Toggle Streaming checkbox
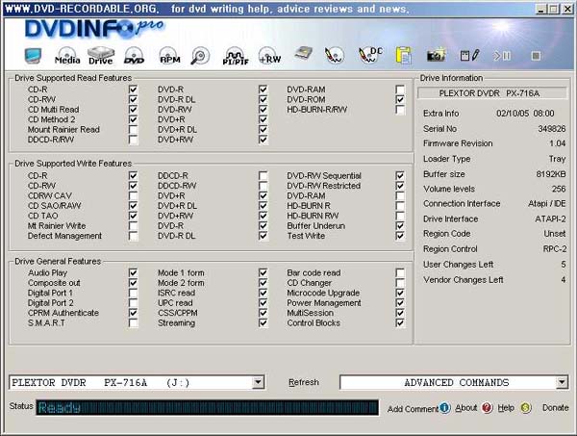This screenshot has width=577, height=436. coord(263,323)
